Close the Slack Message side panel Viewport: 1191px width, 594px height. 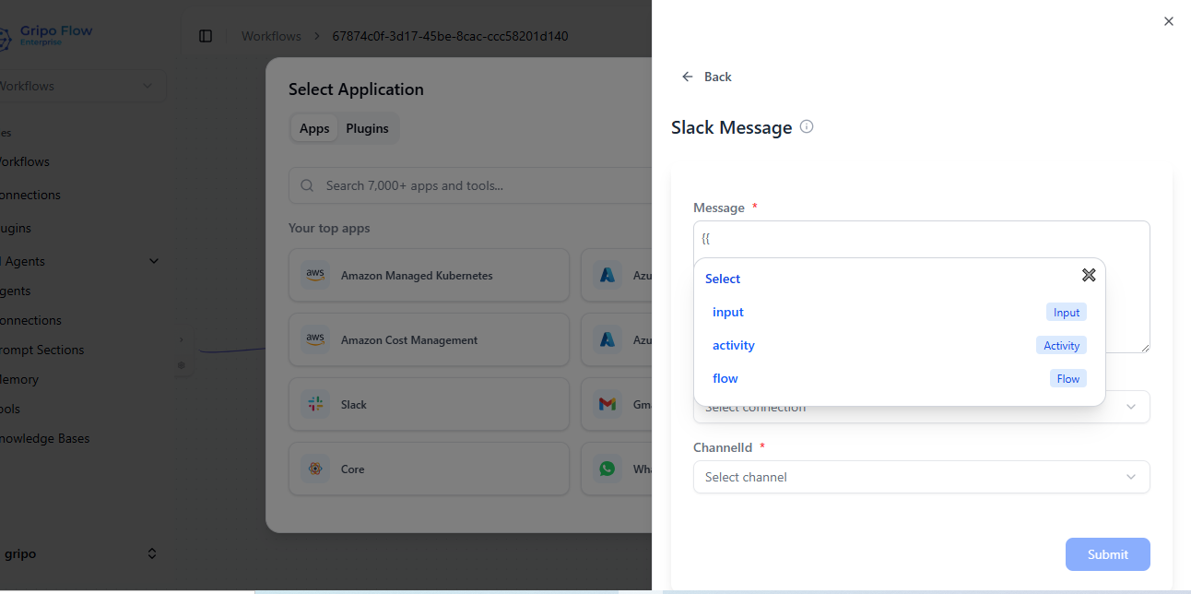tap(1168, 21)
